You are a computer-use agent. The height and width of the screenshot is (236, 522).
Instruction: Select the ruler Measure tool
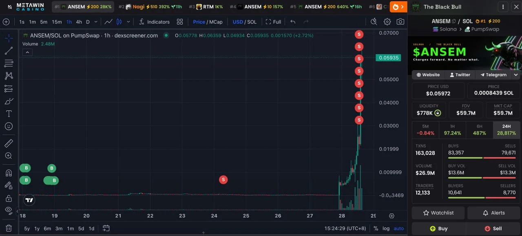pyautogui.click(x=9, y=143)
